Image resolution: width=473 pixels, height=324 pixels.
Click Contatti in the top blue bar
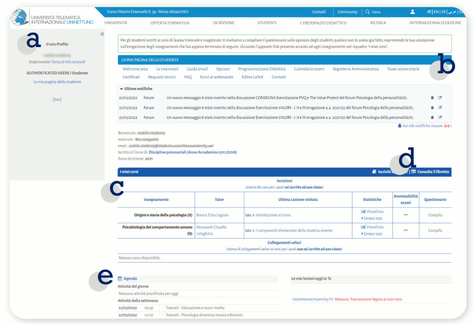[319, 11]
